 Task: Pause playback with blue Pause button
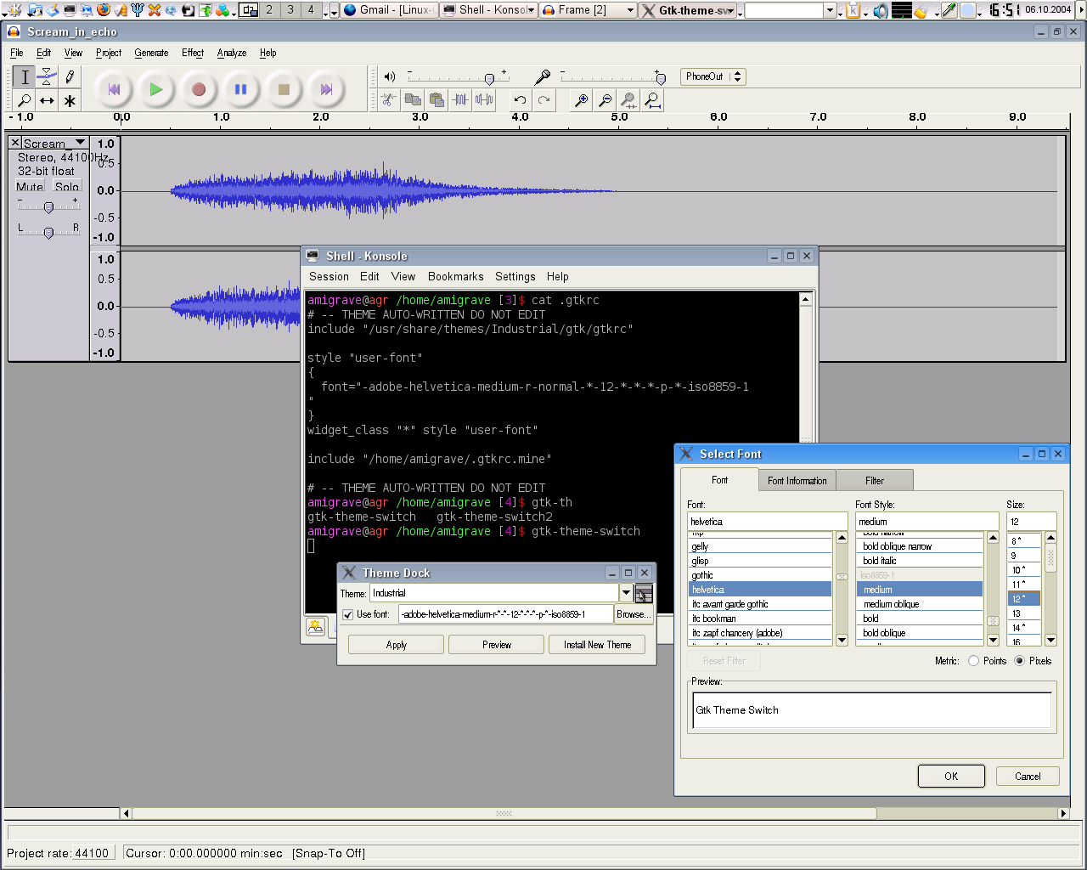click(x=241, y=89)
